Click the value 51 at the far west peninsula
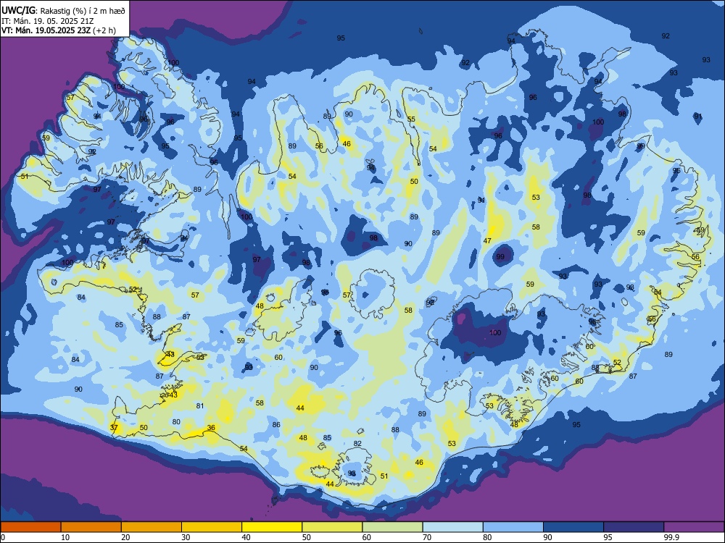 pos(25,177)
